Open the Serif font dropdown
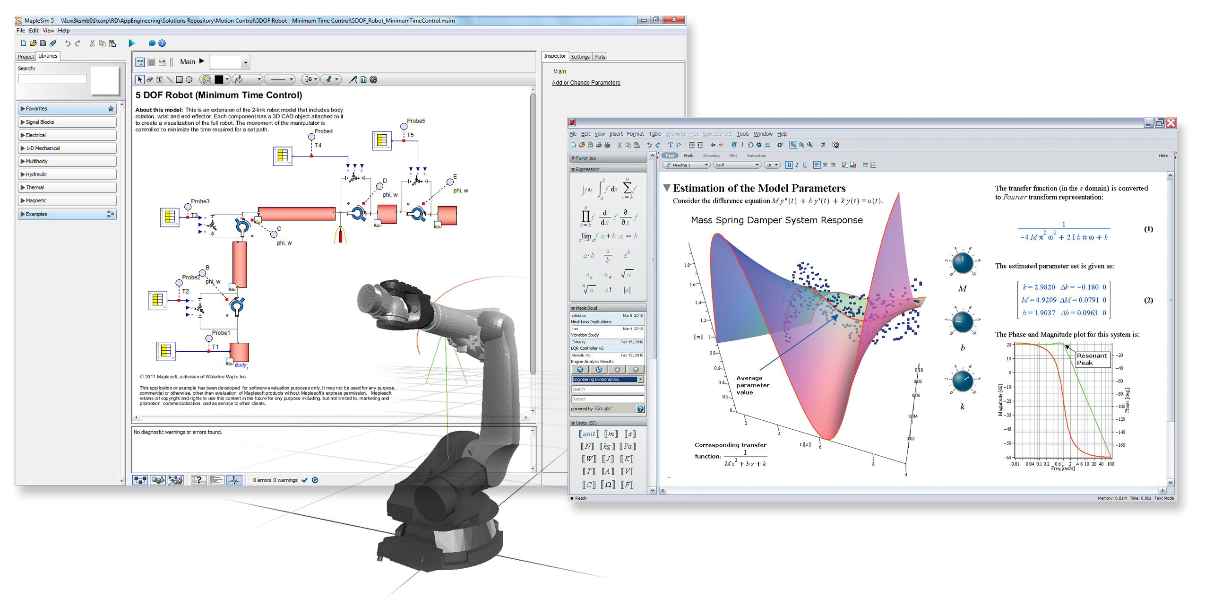The width and height of the screenshot is (1205, 607). point(737,165)
